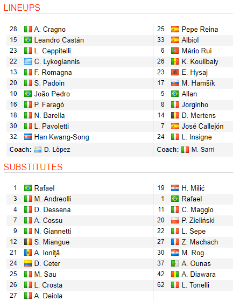
Task: Click the Colombian flag beside D. Ceter
Action: [28, 263]
